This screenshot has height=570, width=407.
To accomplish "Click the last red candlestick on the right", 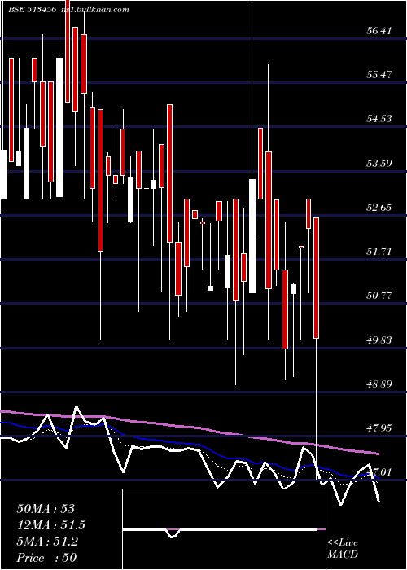I will point(316,278).
